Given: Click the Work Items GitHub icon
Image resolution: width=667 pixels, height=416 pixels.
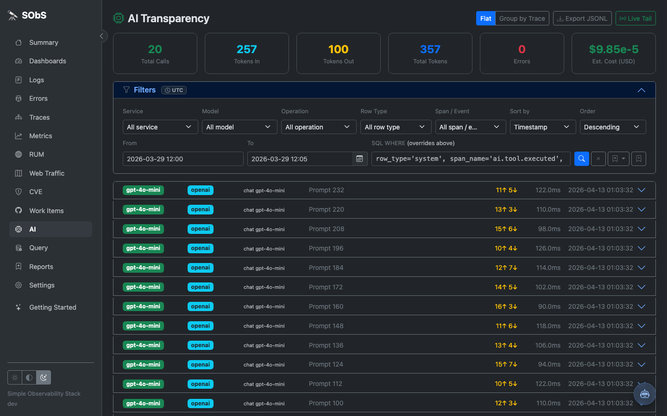Looking at the screenshot, I should (19, 211).
